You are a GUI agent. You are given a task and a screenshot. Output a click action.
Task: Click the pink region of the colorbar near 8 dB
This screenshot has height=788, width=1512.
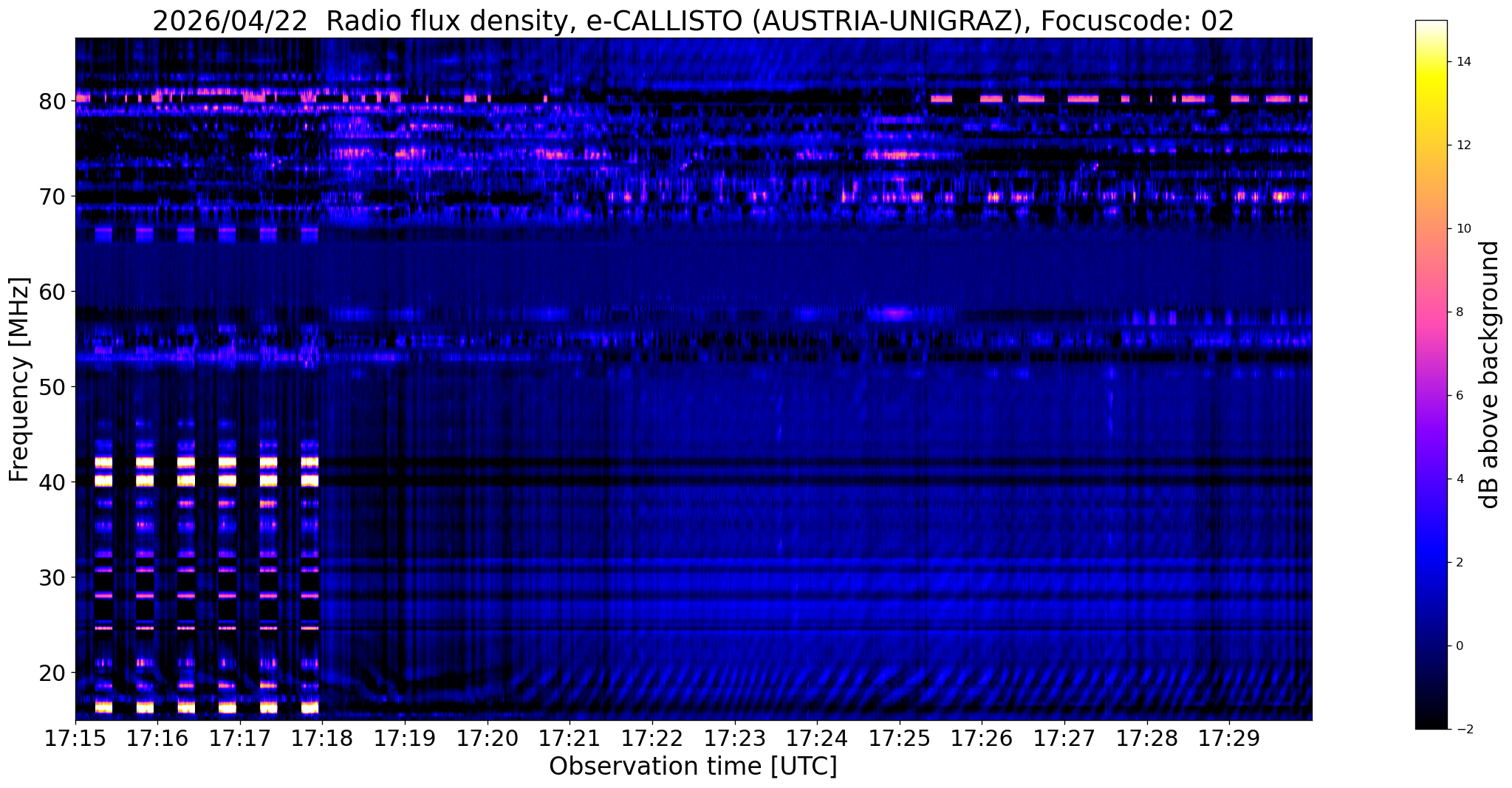point(1431,312)
